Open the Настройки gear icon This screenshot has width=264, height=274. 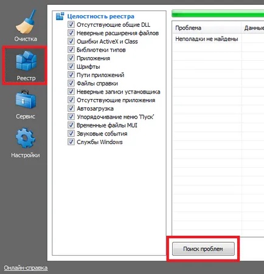[x=26, y=138]
